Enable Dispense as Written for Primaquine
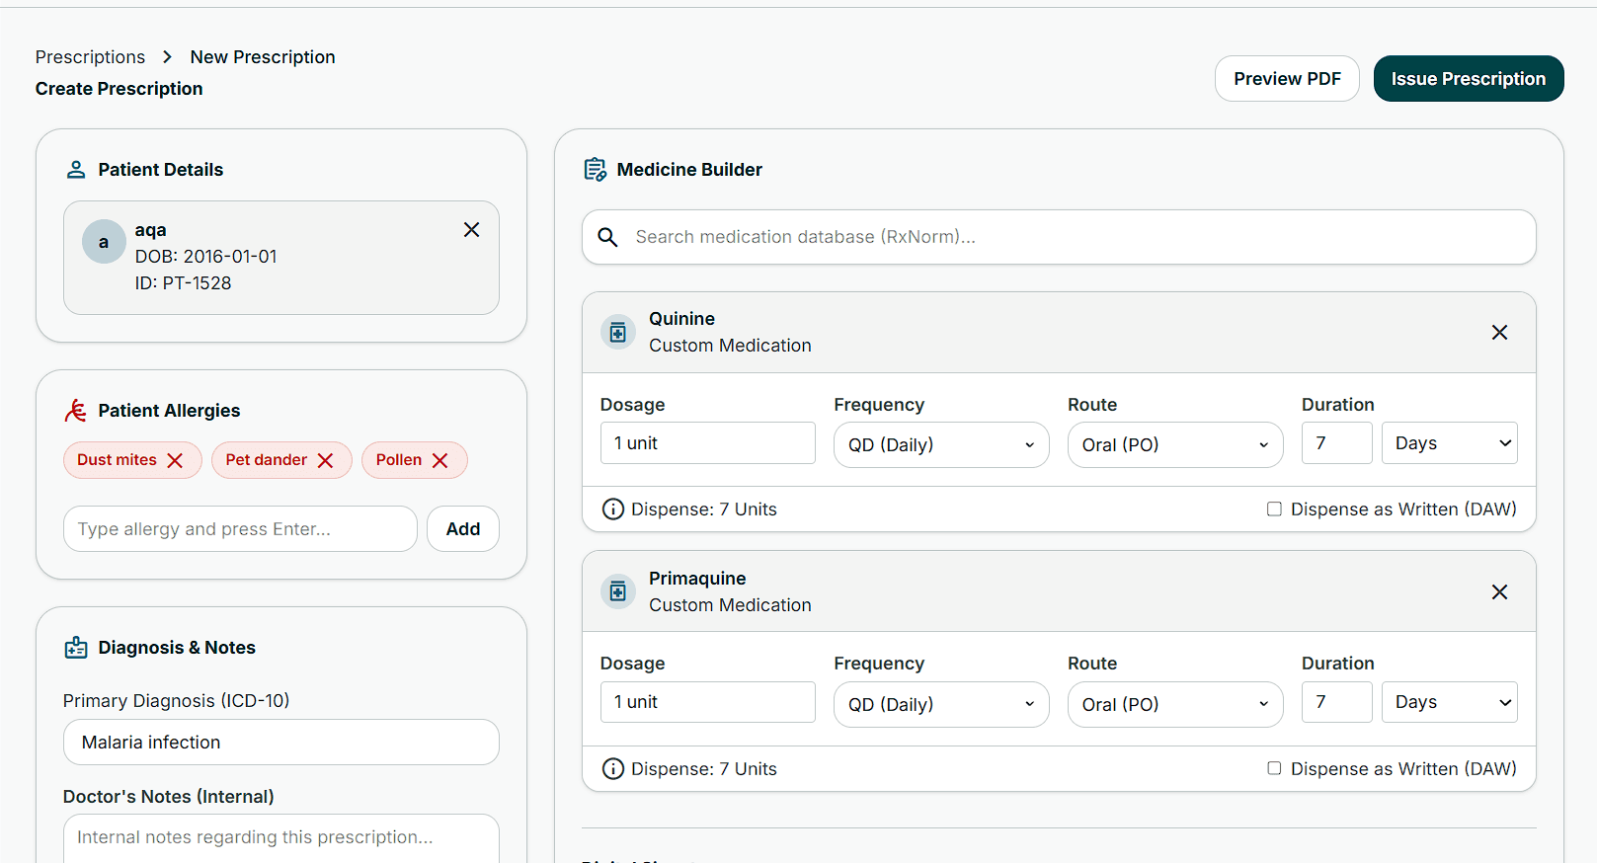Image resolution: width=1597 pixels, height=863 pixels. tap(1274, 768)
